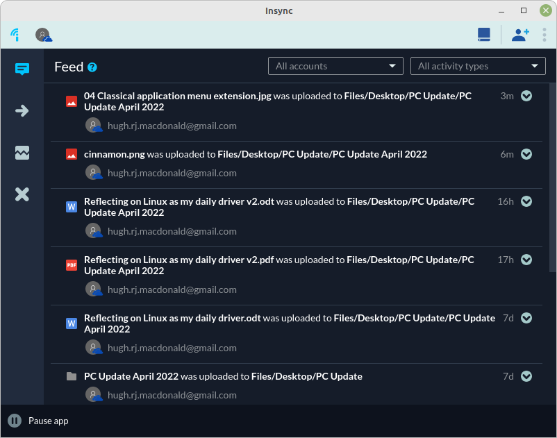Click the PDF icon for Reflecting on Linux v2.pdf

pos(71,265)
